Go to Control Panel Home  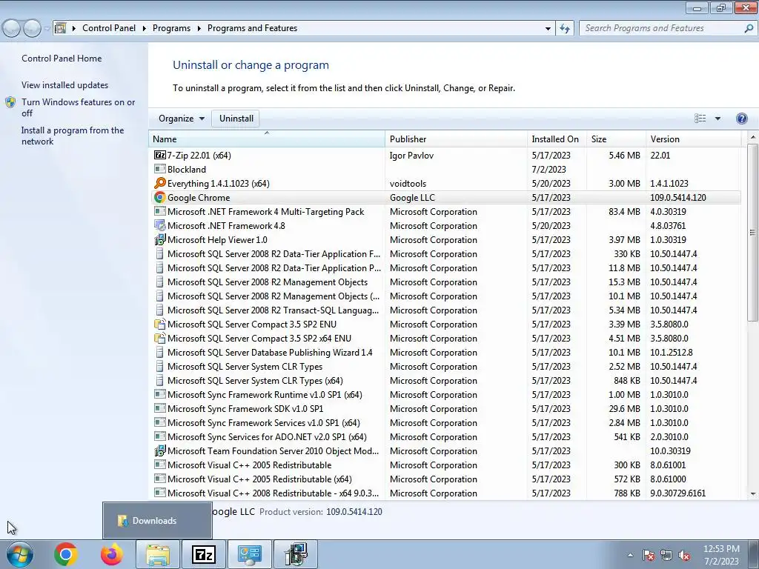point(62,59)
